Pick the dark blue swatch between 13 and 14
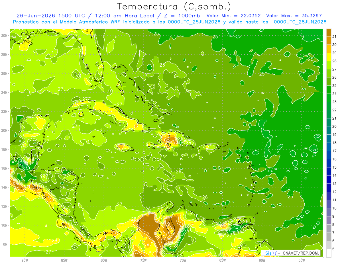This screenshot has height=264, width=342. [329, 180]
